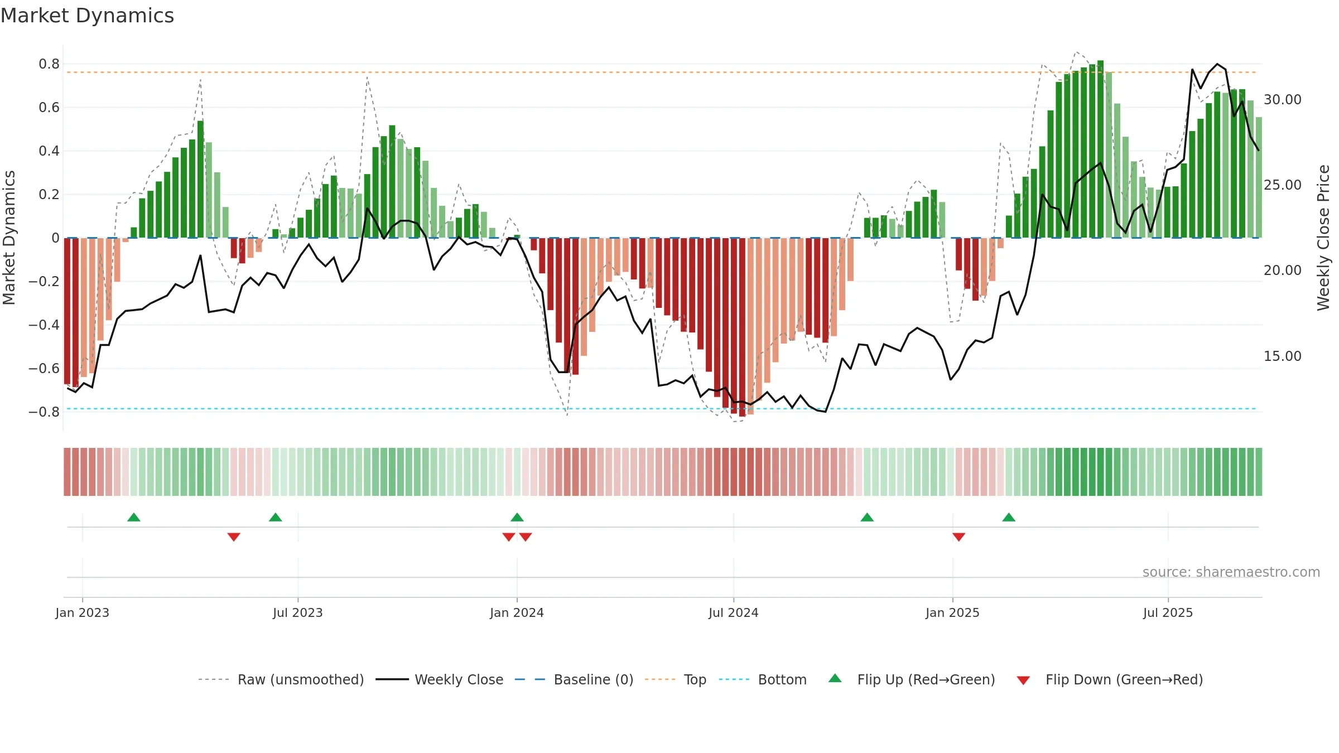Click the −0.4 left-axis tick label
Screen dimensions: 1339x753
click(x=44, y=325)
